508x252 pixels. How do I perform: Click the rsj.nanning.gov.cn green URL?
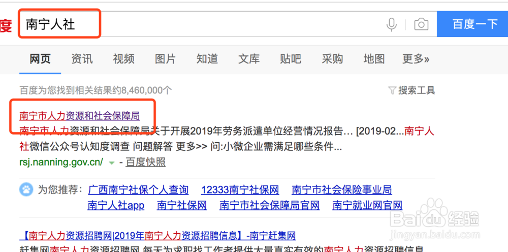click(x=61, y=162)
